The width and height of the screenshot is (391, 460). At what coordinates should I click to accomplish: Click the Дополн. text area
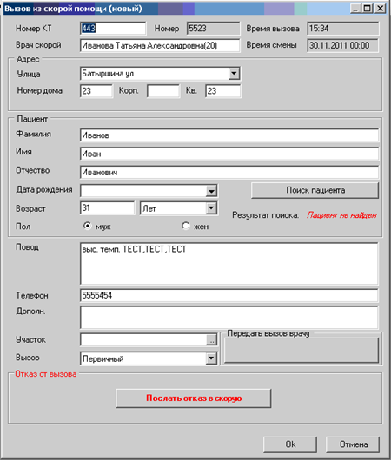pyautogui.click(x=229, y=318)
